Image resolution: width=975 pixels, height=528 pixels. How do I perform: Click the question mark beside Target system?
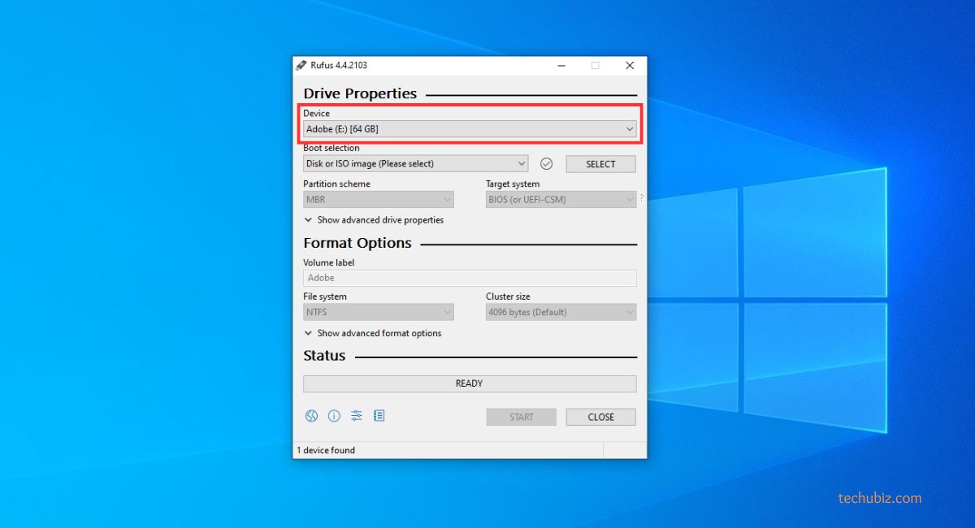[x=641, y=198]
